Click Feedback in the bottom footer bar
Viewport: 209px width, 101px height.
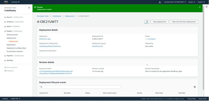(x=5, y=99)
